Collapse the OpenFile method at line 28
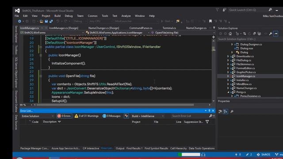 tap(41, 76)
